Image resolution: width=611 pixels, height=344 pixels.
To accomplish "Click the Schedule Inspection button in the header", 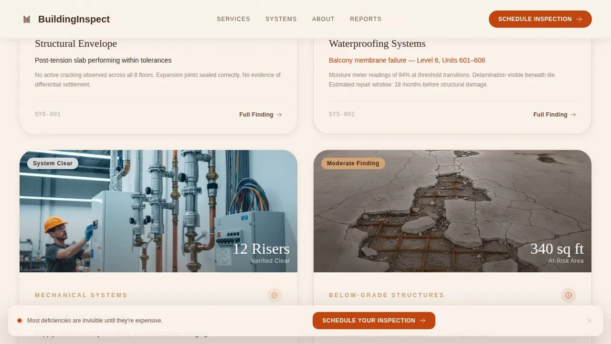I will click(540, 19).
